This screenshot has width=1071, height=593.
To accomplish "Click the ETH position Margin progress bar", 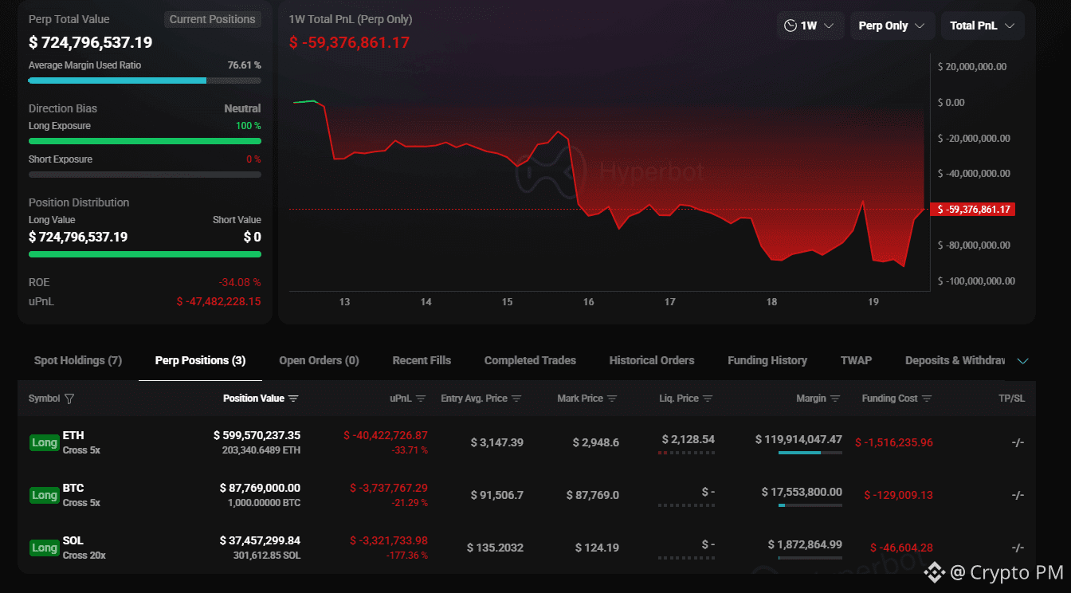I will tap(809, 454).
